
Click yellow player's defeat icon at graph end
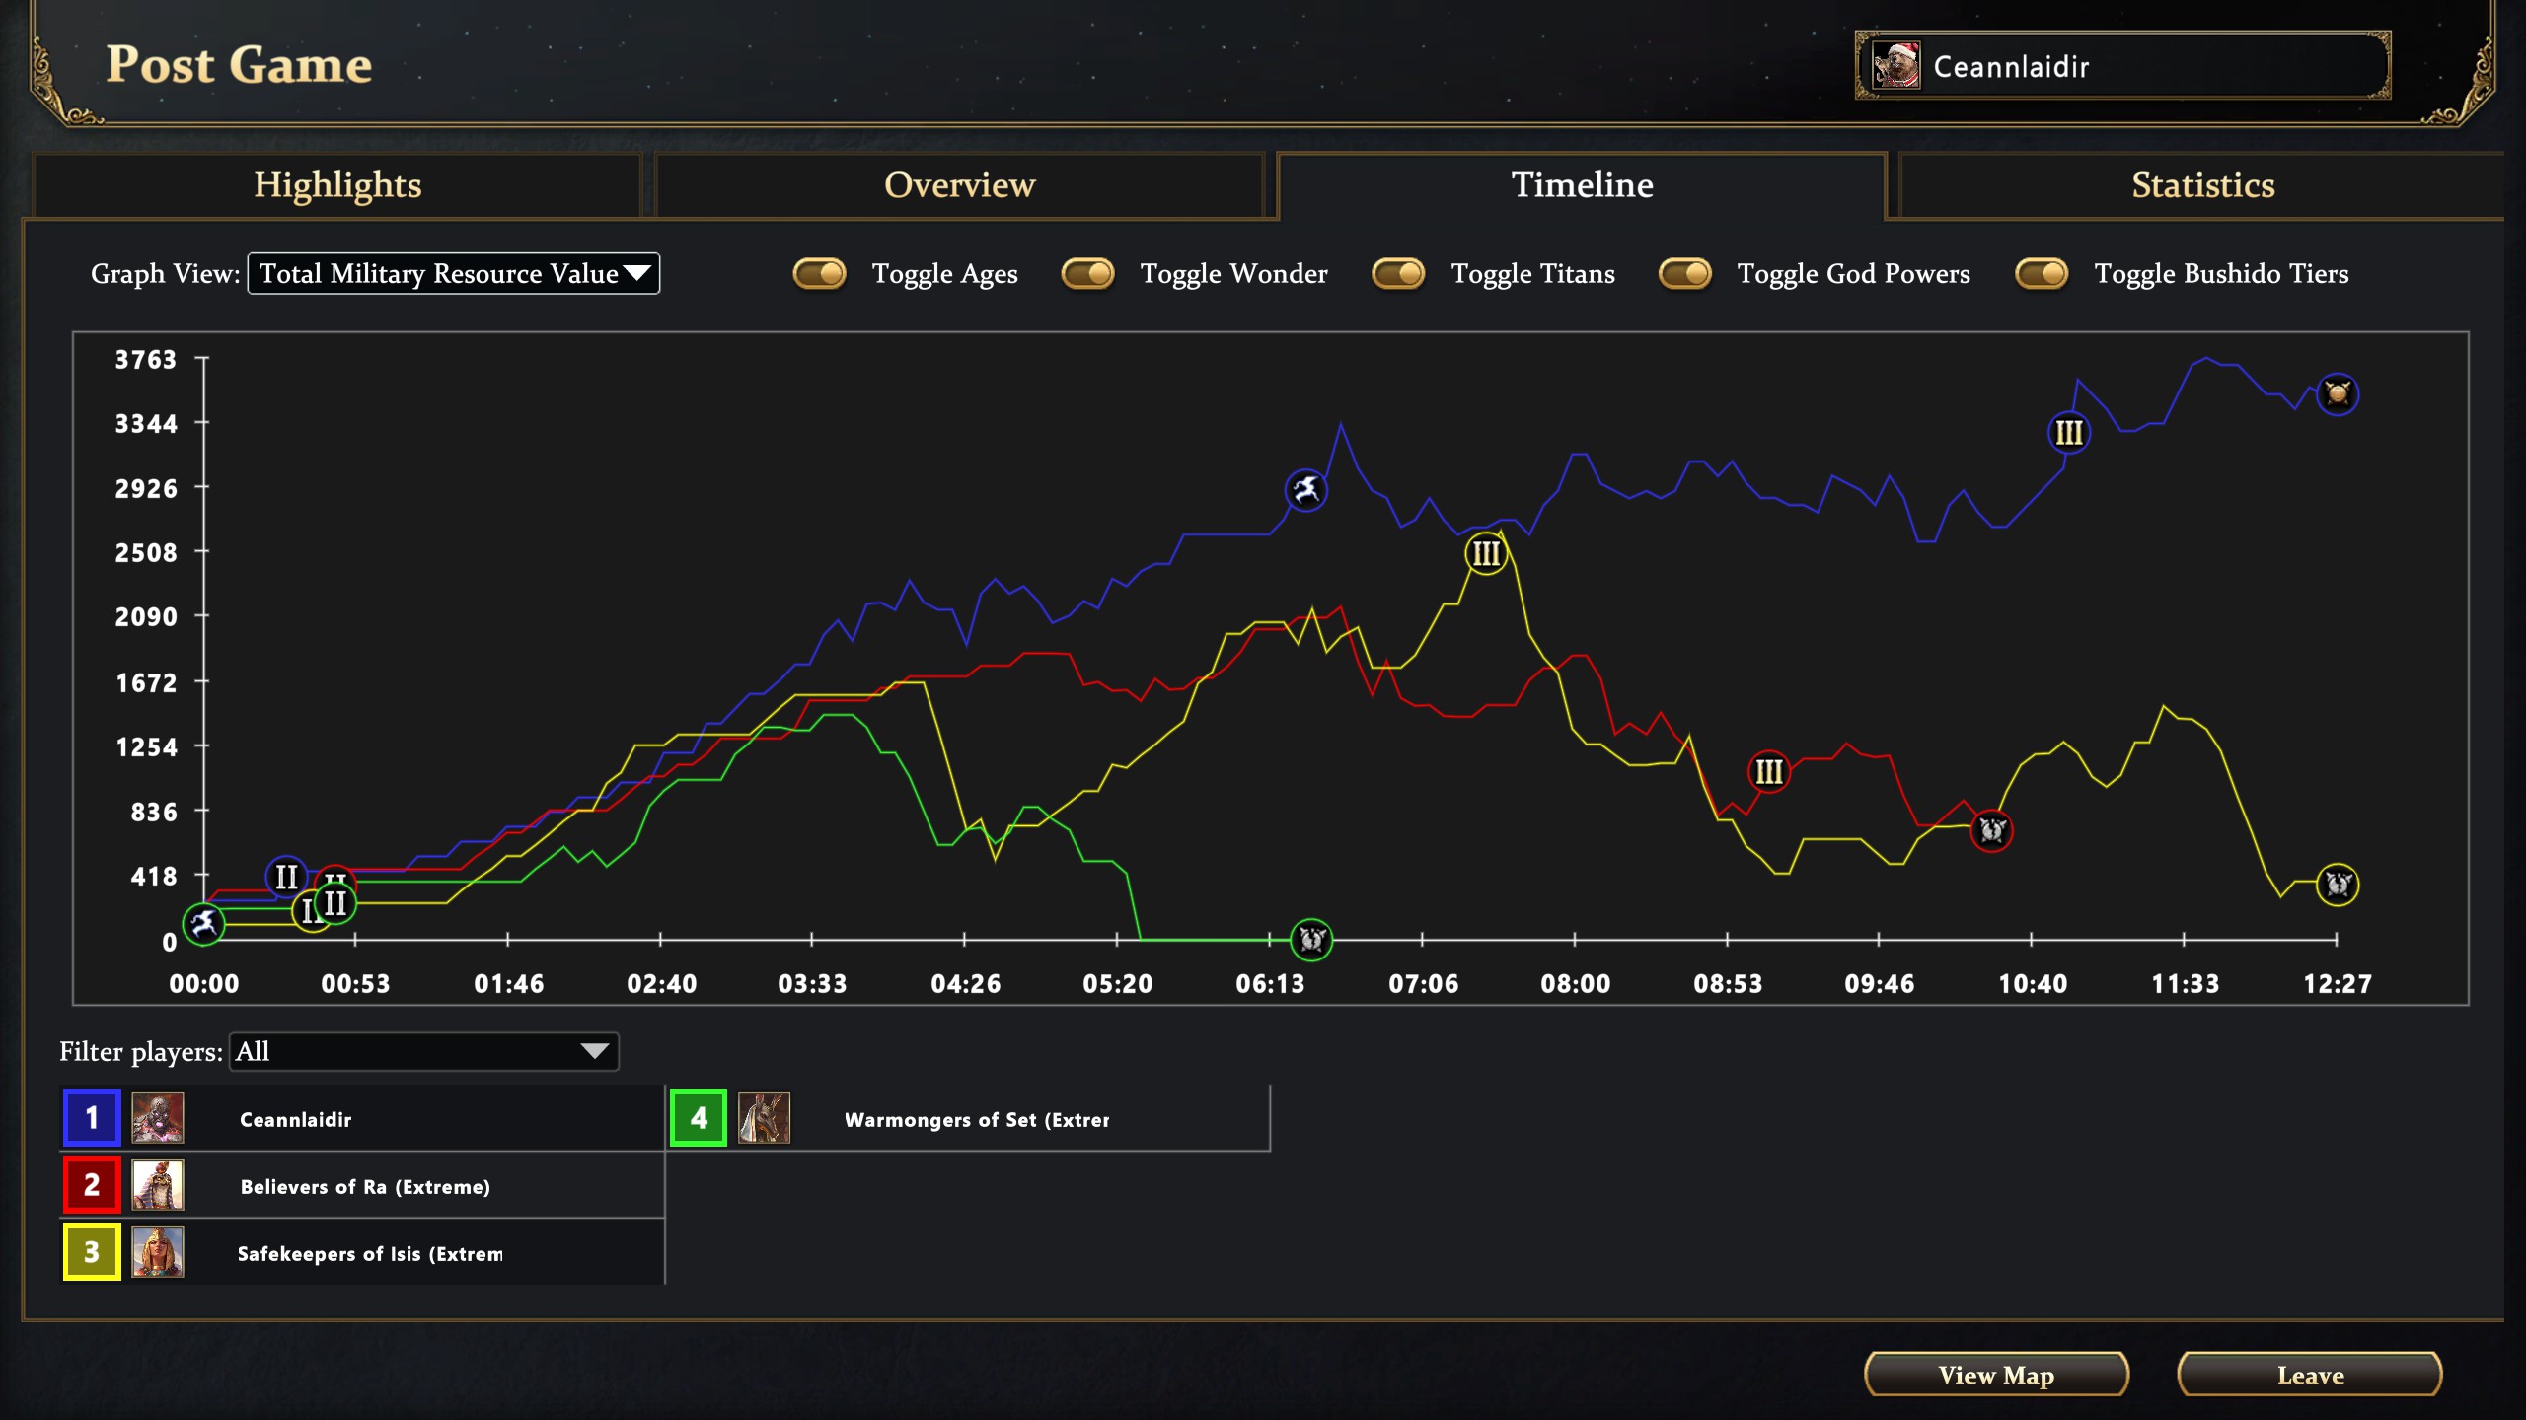(2338, 884)
